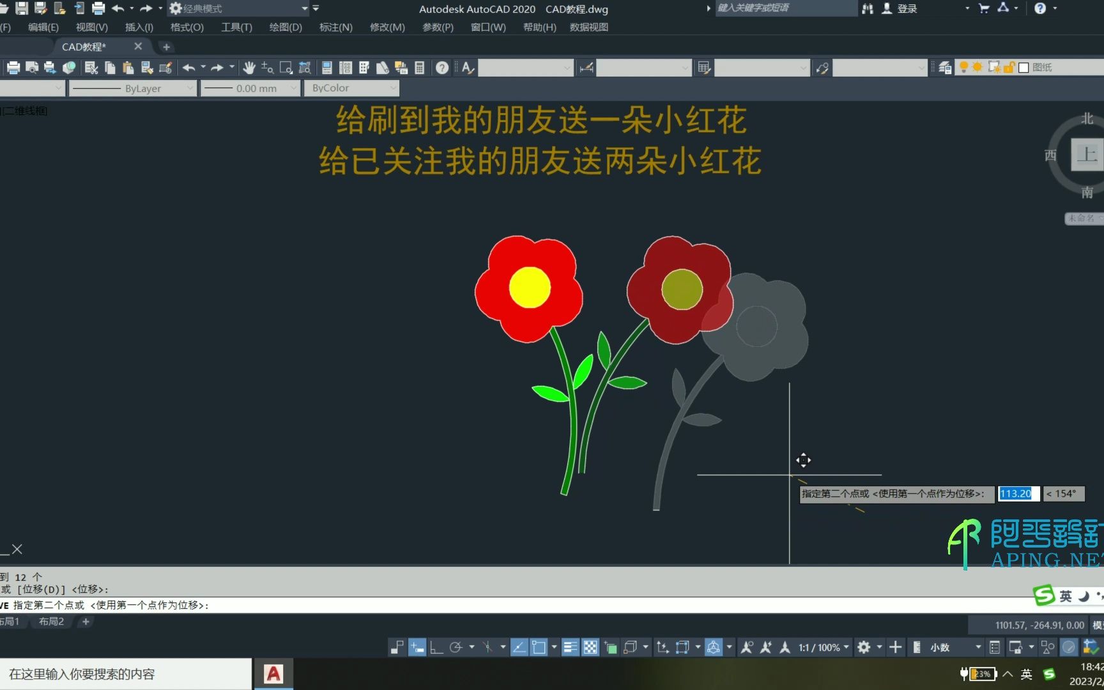Click the Table Style icon
The height and width of the screenshot is (690, 1104).
[x=704, y=68]
